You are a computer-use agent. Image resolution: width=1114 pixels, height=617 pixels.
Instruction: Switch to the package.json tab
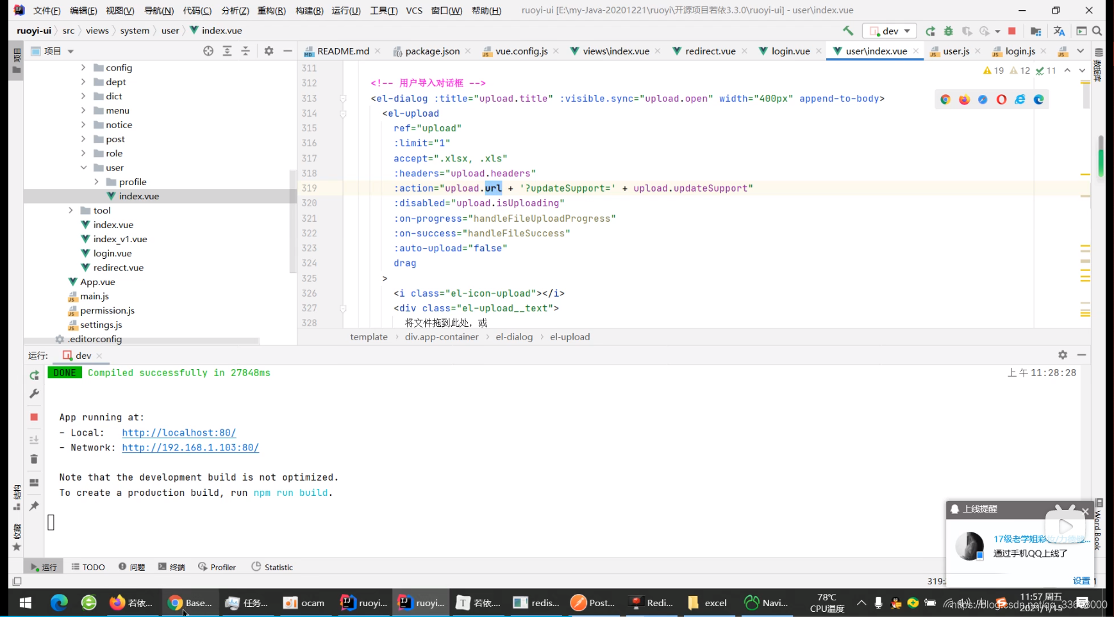(x=433, y=51)
